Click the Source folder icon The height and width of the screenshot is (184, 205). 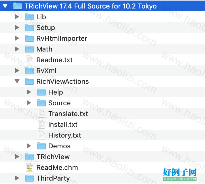pyautogui.click(x=41, y=103)
